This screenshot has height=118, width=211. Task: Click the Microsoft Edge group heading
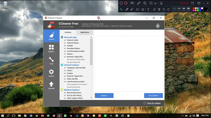pos(70,37)
